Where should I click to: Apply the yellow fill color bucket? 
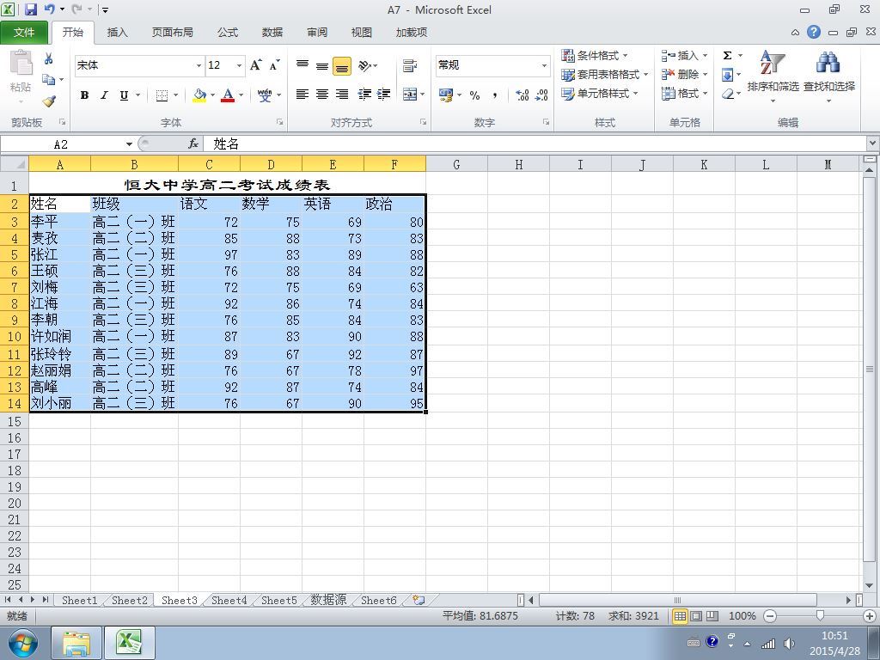[x=199, y=95]
